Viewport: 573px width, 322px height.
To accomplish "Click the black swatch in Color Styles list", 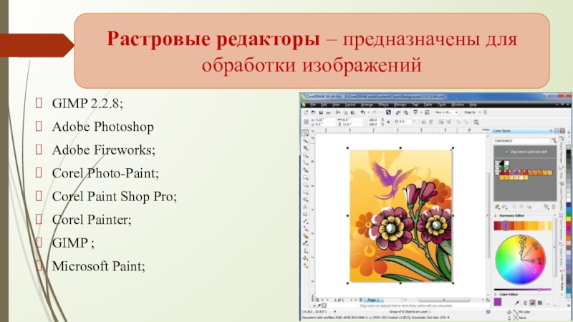I will click(x=502, y=163).
